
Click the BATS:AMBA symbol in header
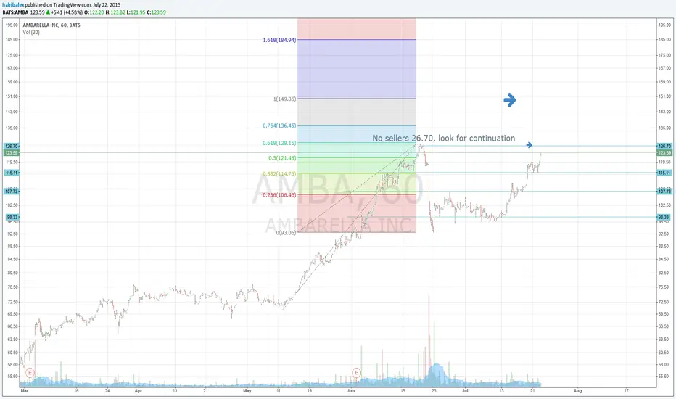15,12
